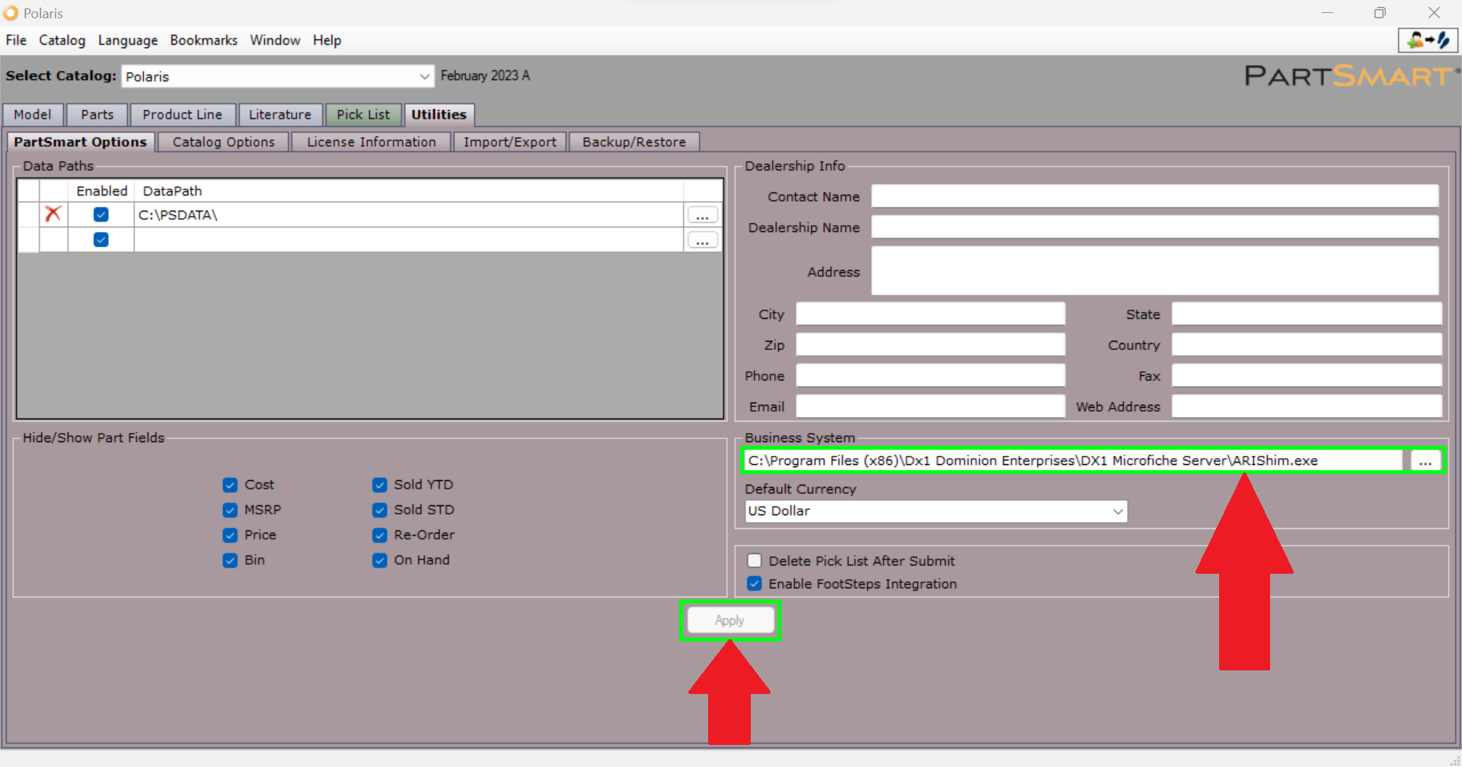Browse for Business System executable path
This screenshot has height=767, width=1462.
[1425, 460]
